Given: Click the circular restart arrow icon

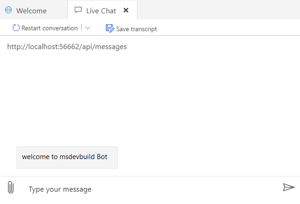Looking at the screenshot, I should click(16, 28).
